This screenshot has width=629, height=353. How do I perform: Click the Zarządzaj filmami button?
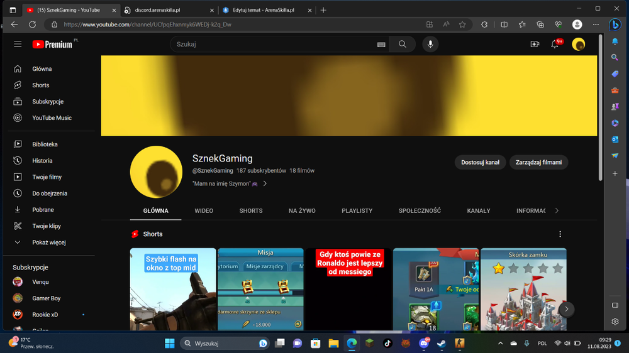[539, 162]
